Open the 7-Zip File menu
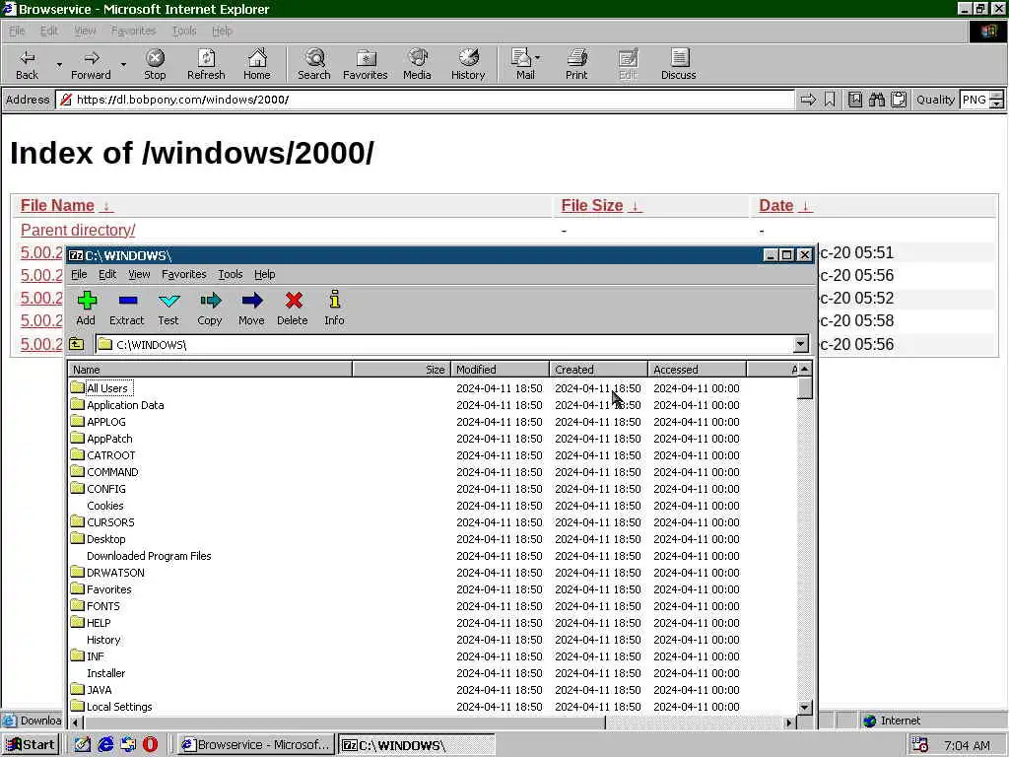1009x757 pixels. (79, 274)
